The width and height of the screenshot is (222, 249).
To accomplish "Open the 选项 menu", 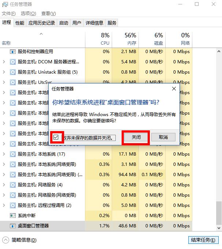I will [x=28, y=14].
